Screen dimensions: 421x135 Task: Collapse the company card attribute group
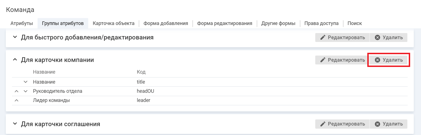[15, 60]
